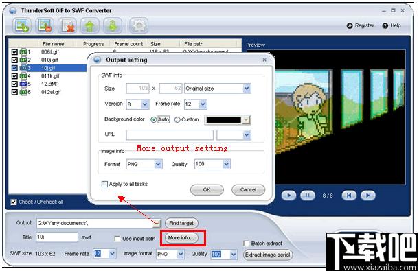The height and width of the screenshot is (271, 419).
Task: Move item down with green arrow icon
Action: coord(113,25)
